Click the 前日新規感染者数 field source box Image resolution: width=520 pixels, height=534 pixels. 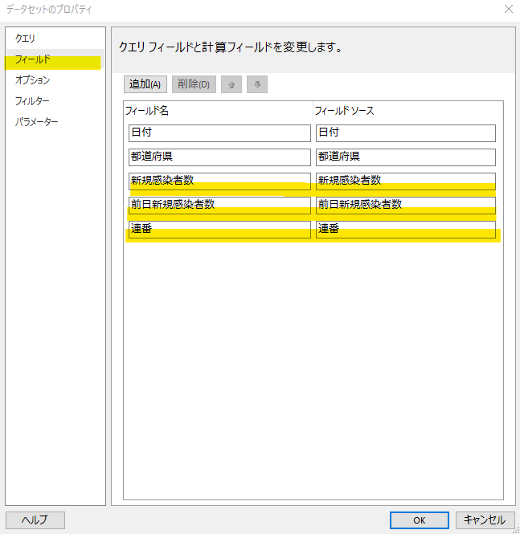point(405,205)
